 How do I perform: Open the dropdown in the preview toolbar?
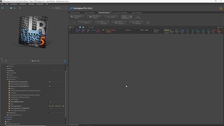[x=61, y=8]
